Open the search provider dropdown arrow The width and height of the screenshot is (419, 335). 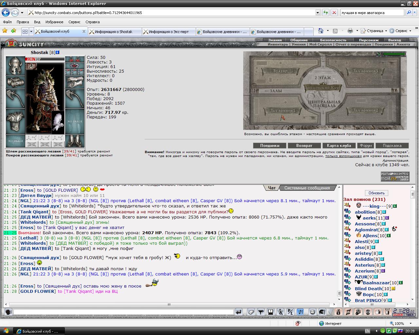(x=415, y=12)
